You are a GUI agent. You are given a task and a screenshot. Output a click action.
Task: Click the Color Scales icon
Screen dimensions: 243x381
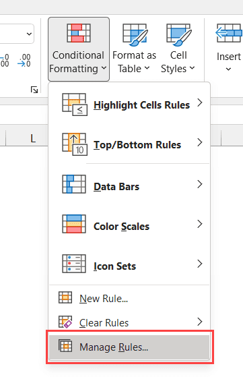click(x=74, y=224)
